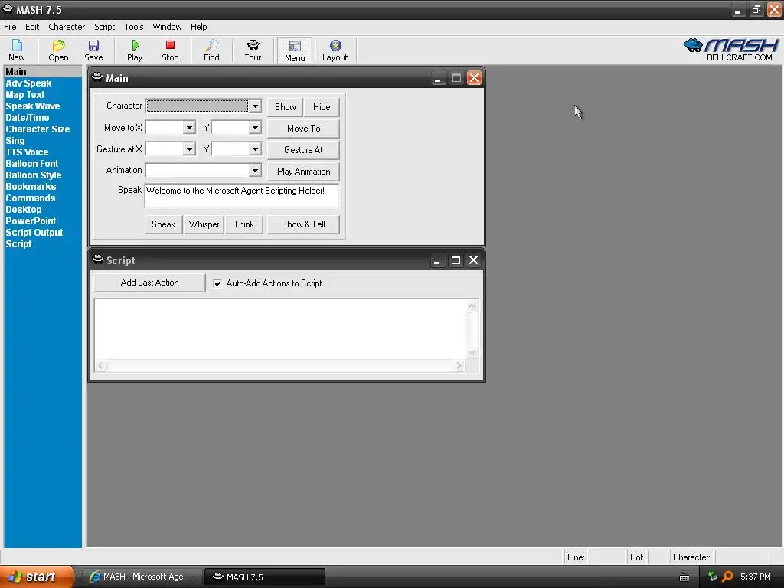The height and width of the screenshot is (588, 784).
Task: Click Script horizontal scrollbar right arrow
Action: point(459,366)
